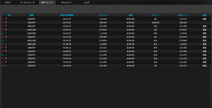Select strike value 131.521

point(103,48)
